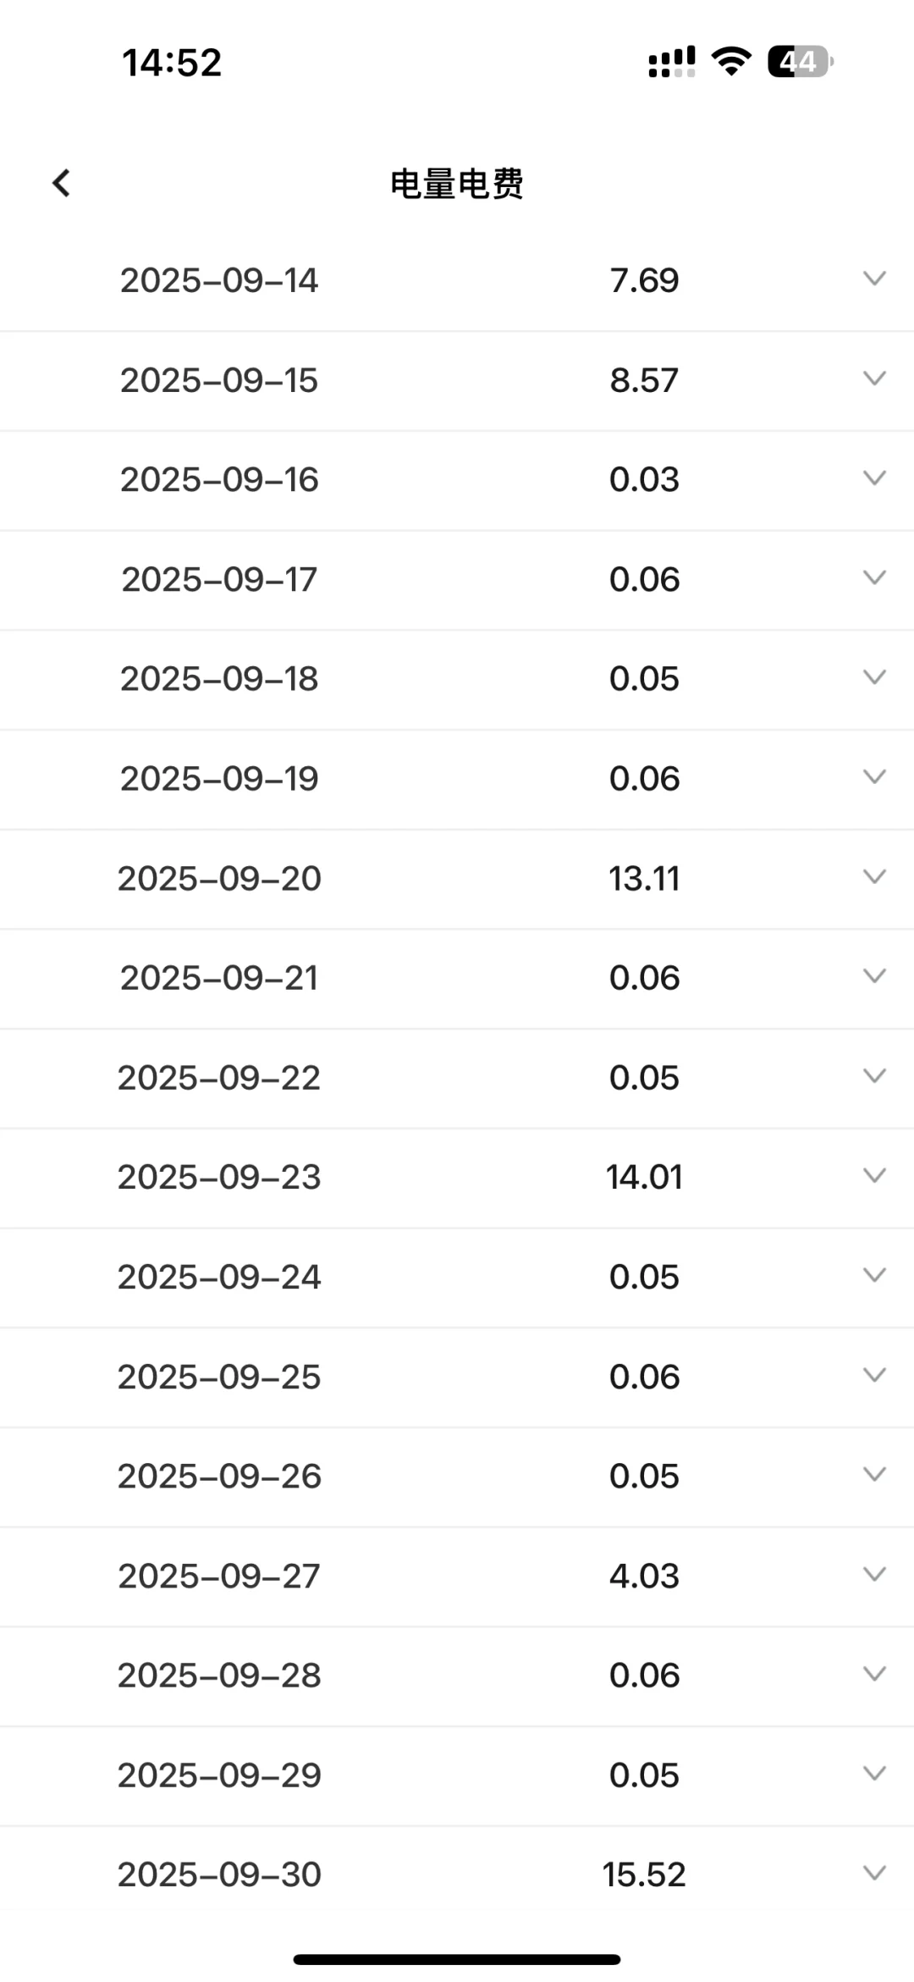Expand the 2025-09-30 row chevron
914x1982 pixels.
pyautogui.click(x=874, y=1873)
